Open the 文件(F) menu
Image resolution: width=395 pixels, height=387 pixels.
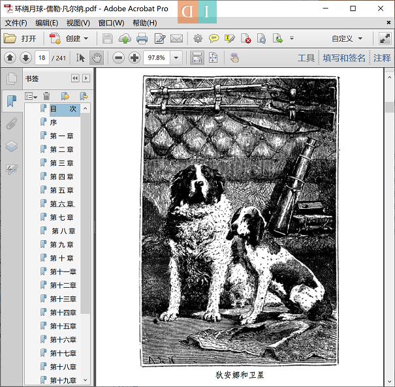tap(16, 23)
